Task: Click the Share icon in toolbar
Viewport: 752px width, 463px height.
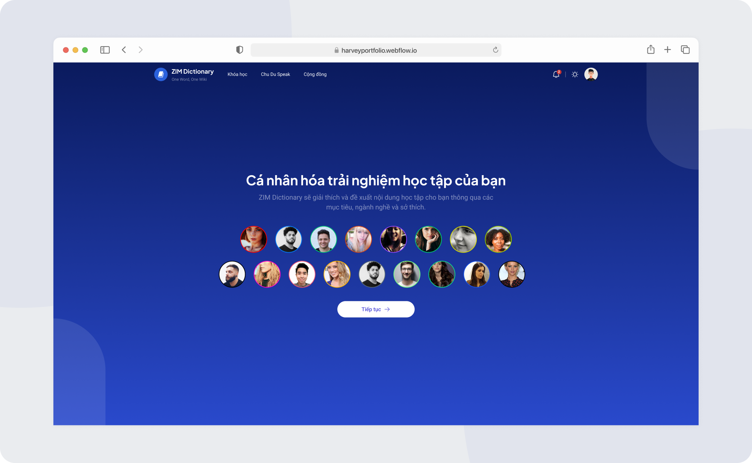Action: pyautogui.click(x=651, y=50)
